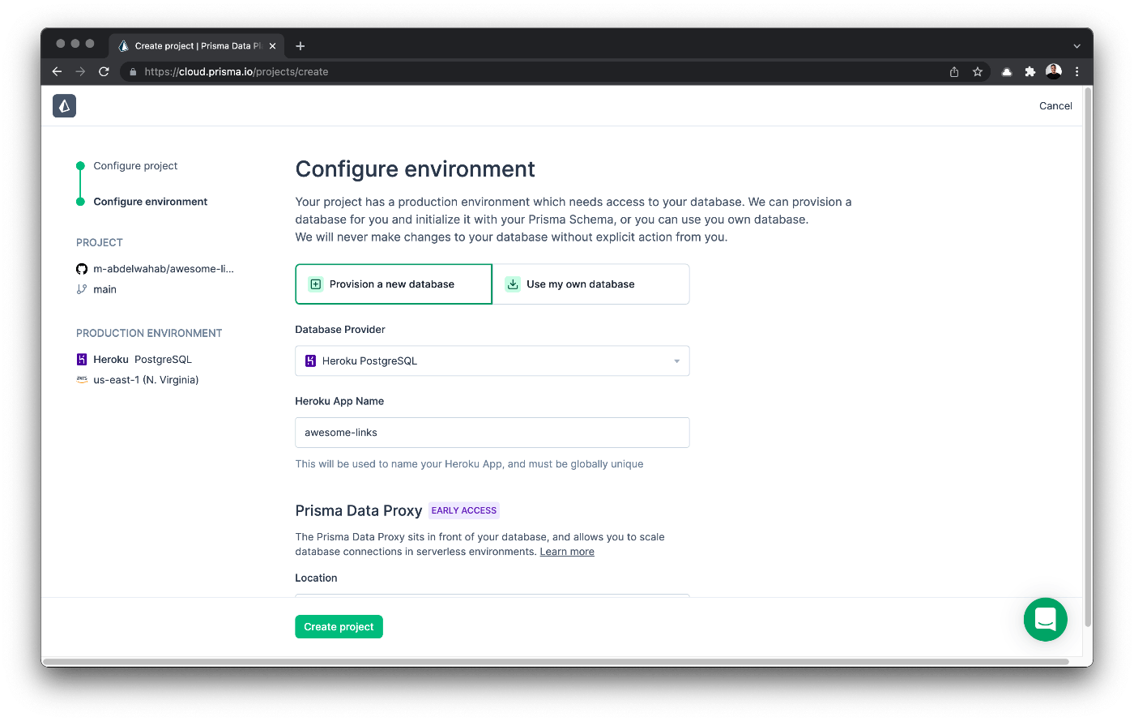Open the Learn more link

[x=567, y=552]
